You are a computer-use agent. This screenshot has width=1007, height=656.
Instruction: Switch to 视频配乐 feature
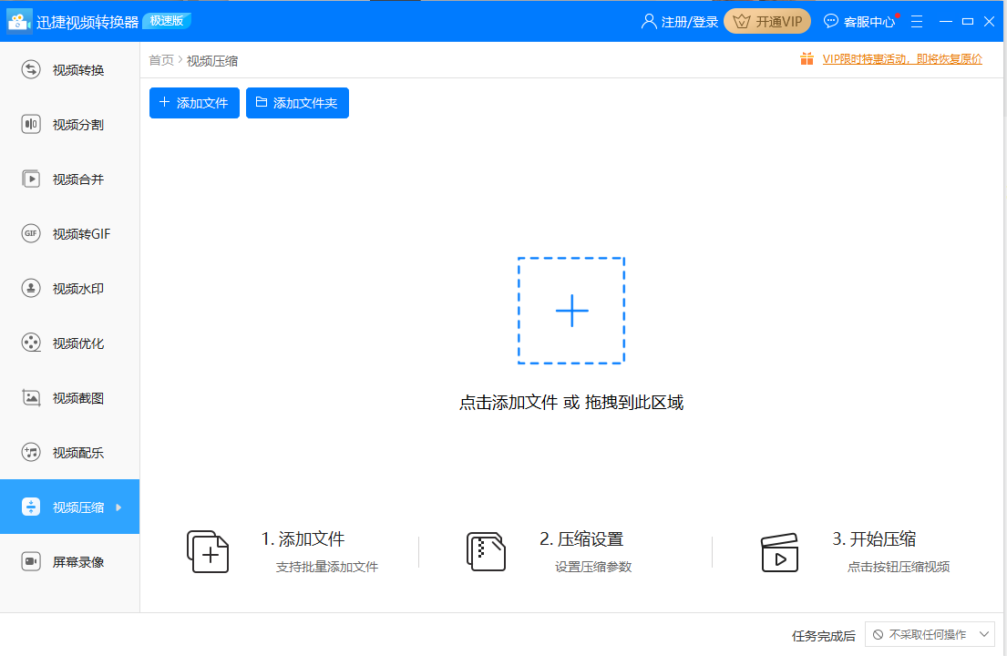pyautogui.click(x=69, y=452)
